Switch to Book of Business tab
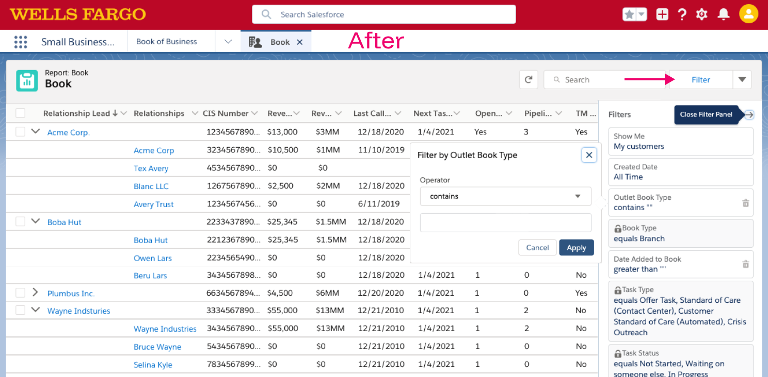 click(x=167, y=42)
